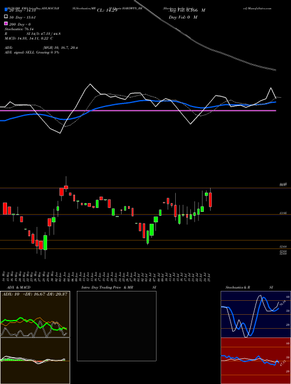The height and width of the screenshot is (384, 291).
Task: Click 'ADX: 10 +DY: 16.67 -DY: 20.37' readout
Action: pyautogui.click(x=34, y=294)
